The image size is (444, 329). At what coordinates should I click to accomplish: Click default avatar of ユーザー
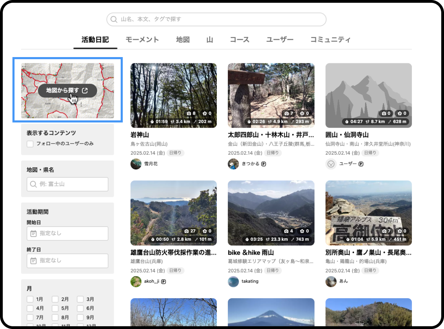[x=331, y=164]
